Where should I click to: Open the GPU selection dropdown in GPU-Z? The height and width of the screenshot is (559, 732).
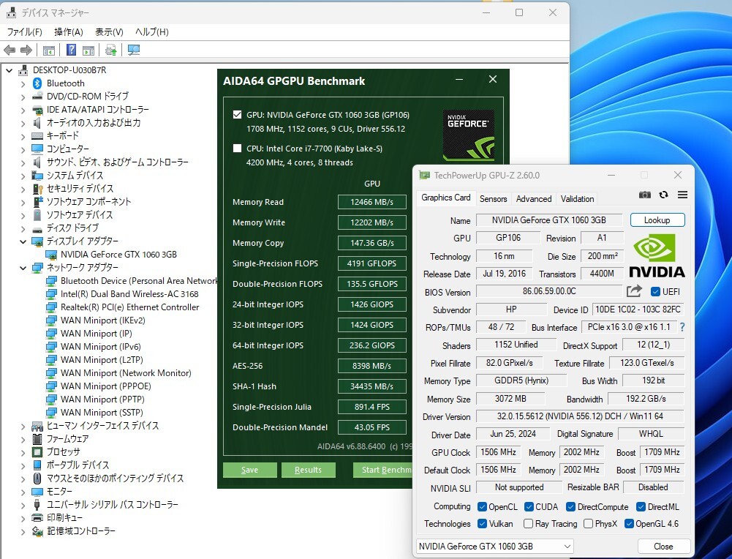coord(494,546)
